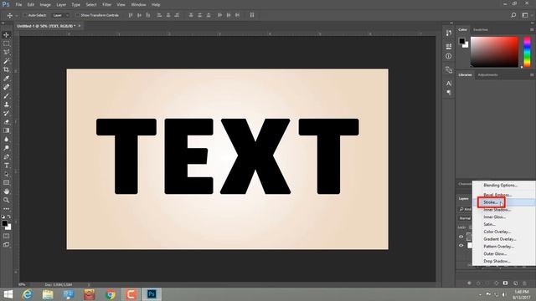This screenshot has width=536, height=301.
Task: Select the Magic Wand tool
Action: 6,61
